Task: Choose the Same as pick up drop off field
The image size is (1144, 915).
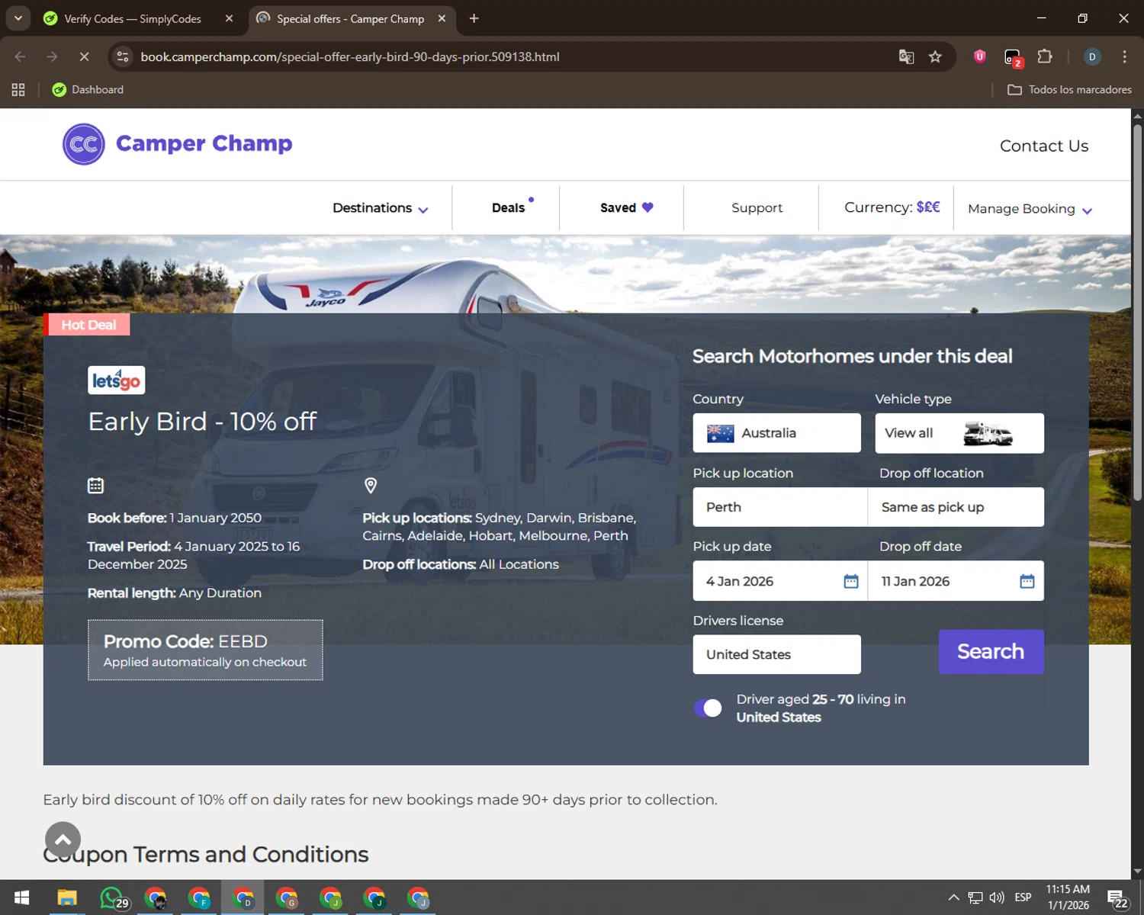Action: [956, 507]
